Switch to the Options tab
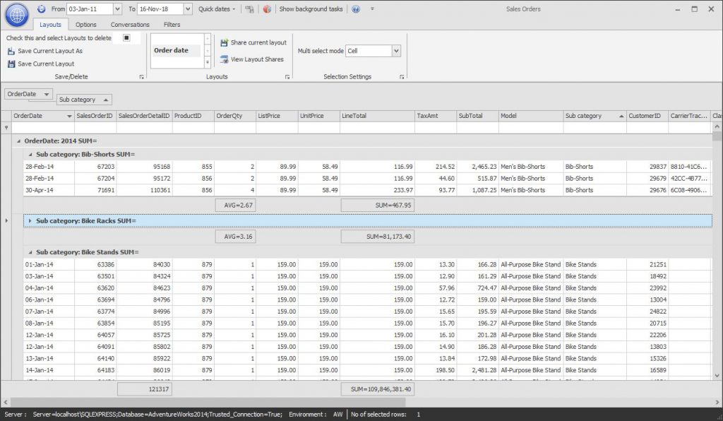This screenshot has height=421, width=723. 85,24
